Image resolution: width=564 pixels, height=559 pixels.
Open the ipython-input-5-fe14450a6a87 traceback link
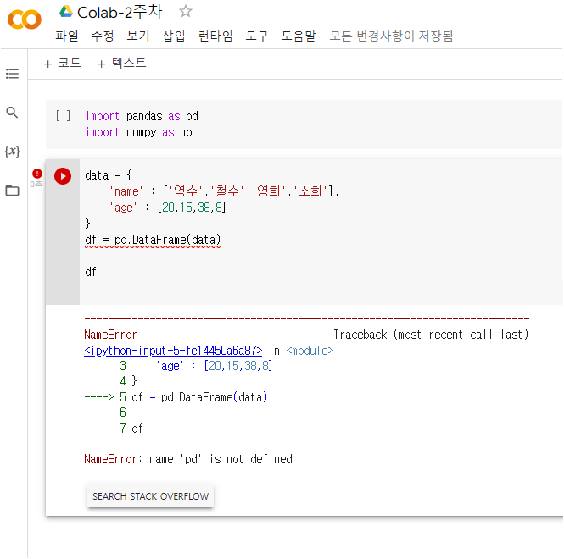173,351
